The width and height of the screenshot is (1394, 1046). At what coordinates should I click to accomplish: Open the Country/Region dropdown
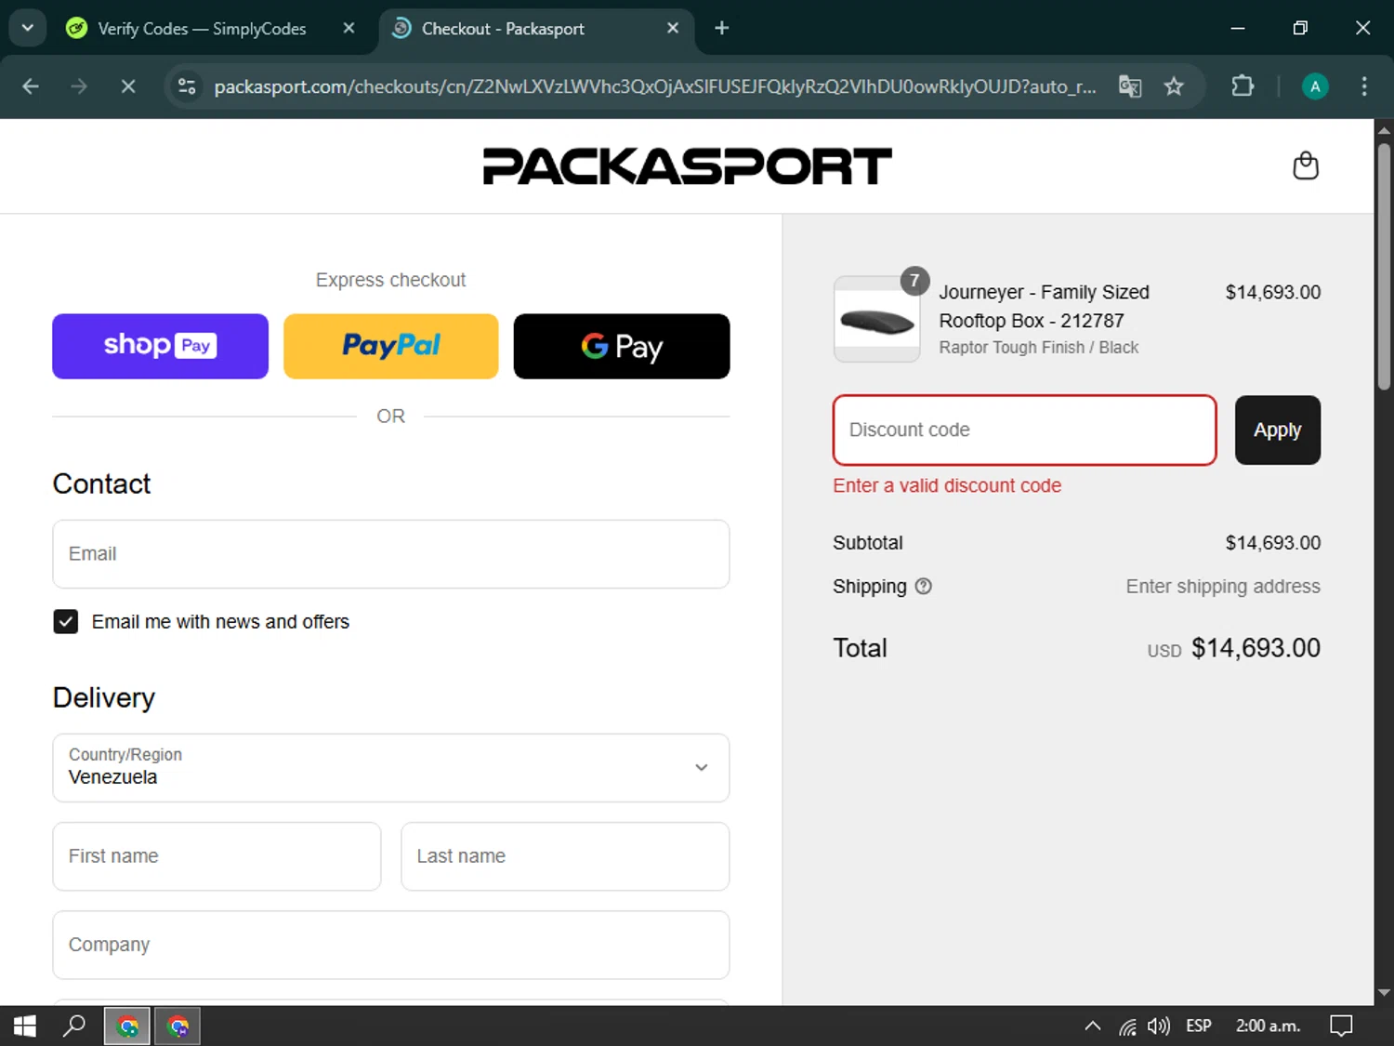point(390,768)
